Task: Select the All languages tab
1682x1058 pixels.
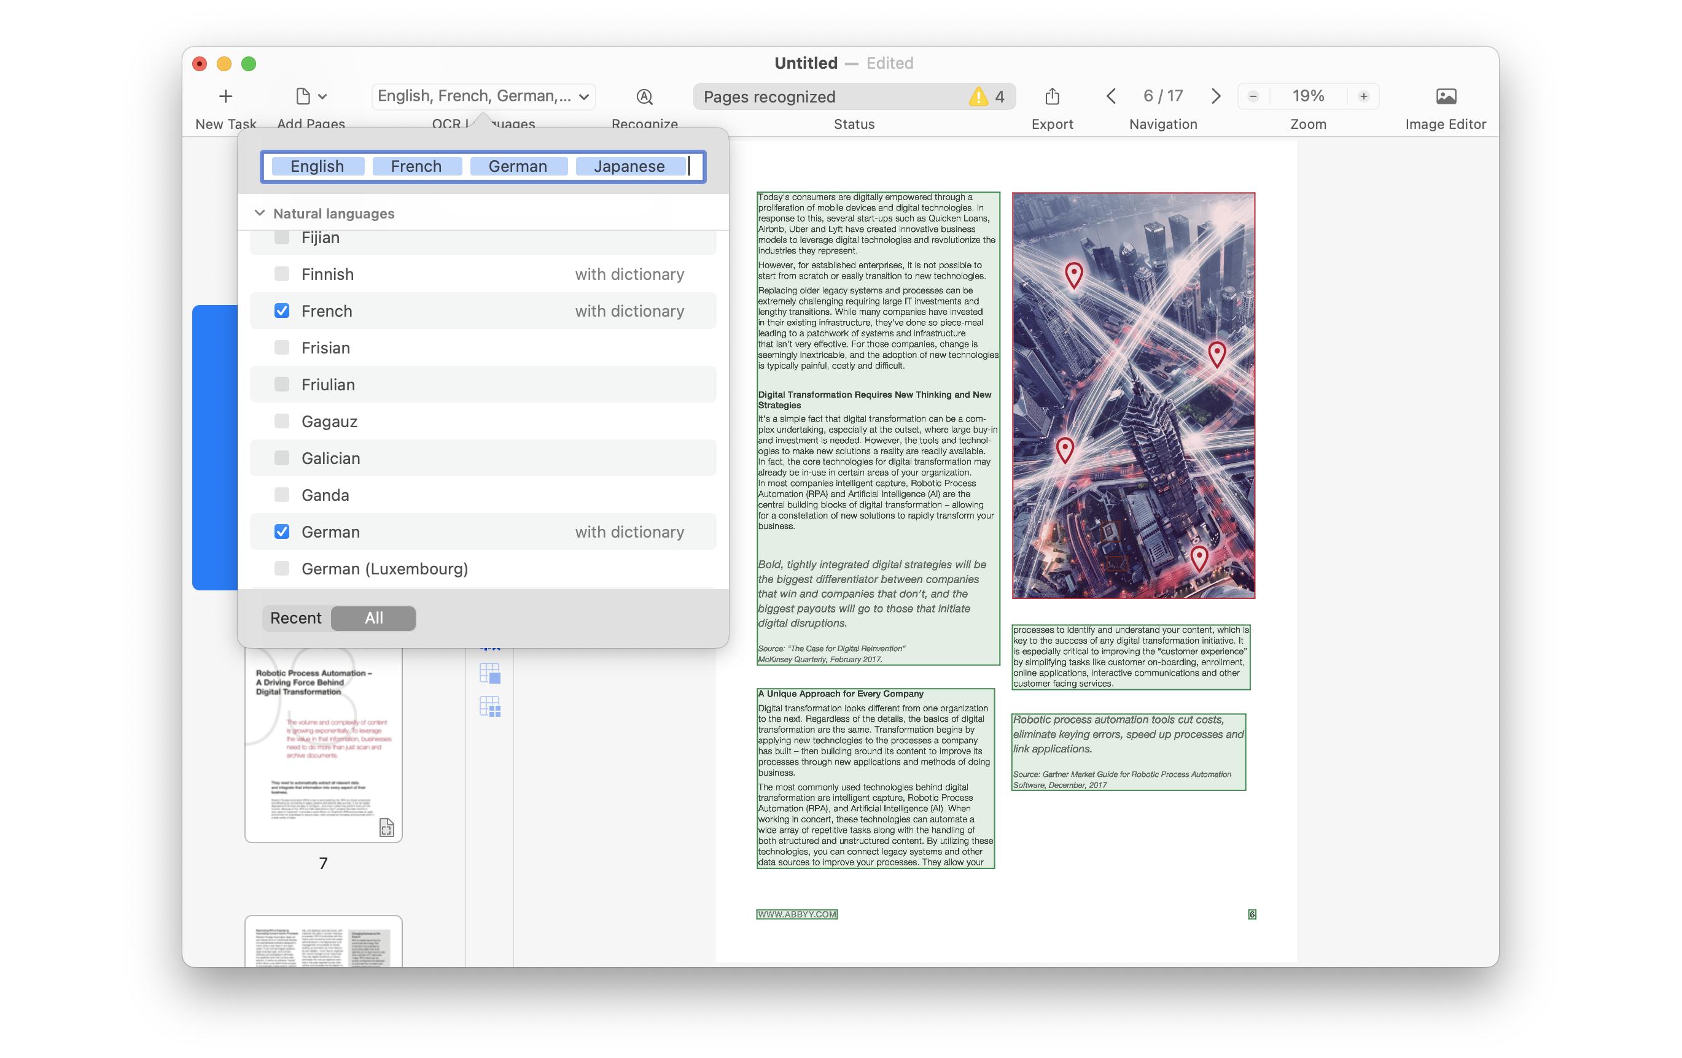Action: [374, 617]
